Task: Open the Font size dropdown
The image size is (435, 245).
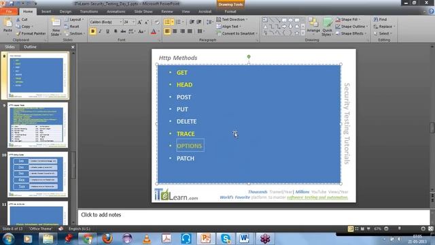Action: [x=133, y=22]
